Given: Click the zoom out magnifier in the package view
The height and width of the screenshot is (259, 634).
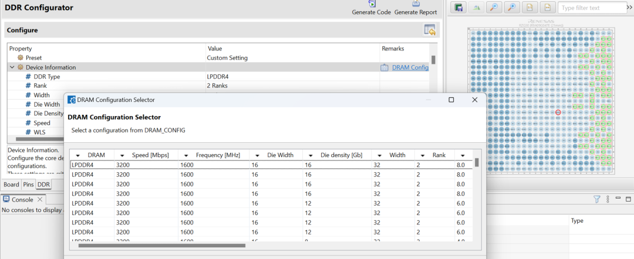Looking at the screenshot, I should (x=494, y=7).
